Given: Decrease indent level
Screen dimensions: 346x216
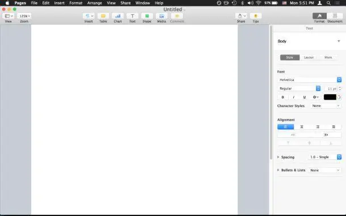Looking at the screenshot, I should pos(293,135).
